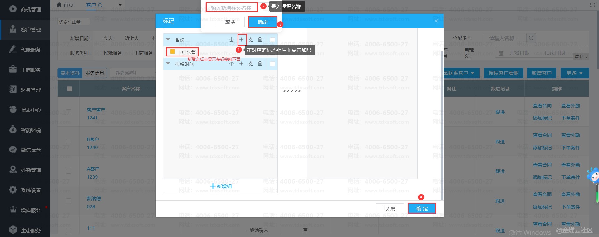Toggle the select-all checkbox in table header
This screenshot has width=599, height=237.
(x=70, y=89)
